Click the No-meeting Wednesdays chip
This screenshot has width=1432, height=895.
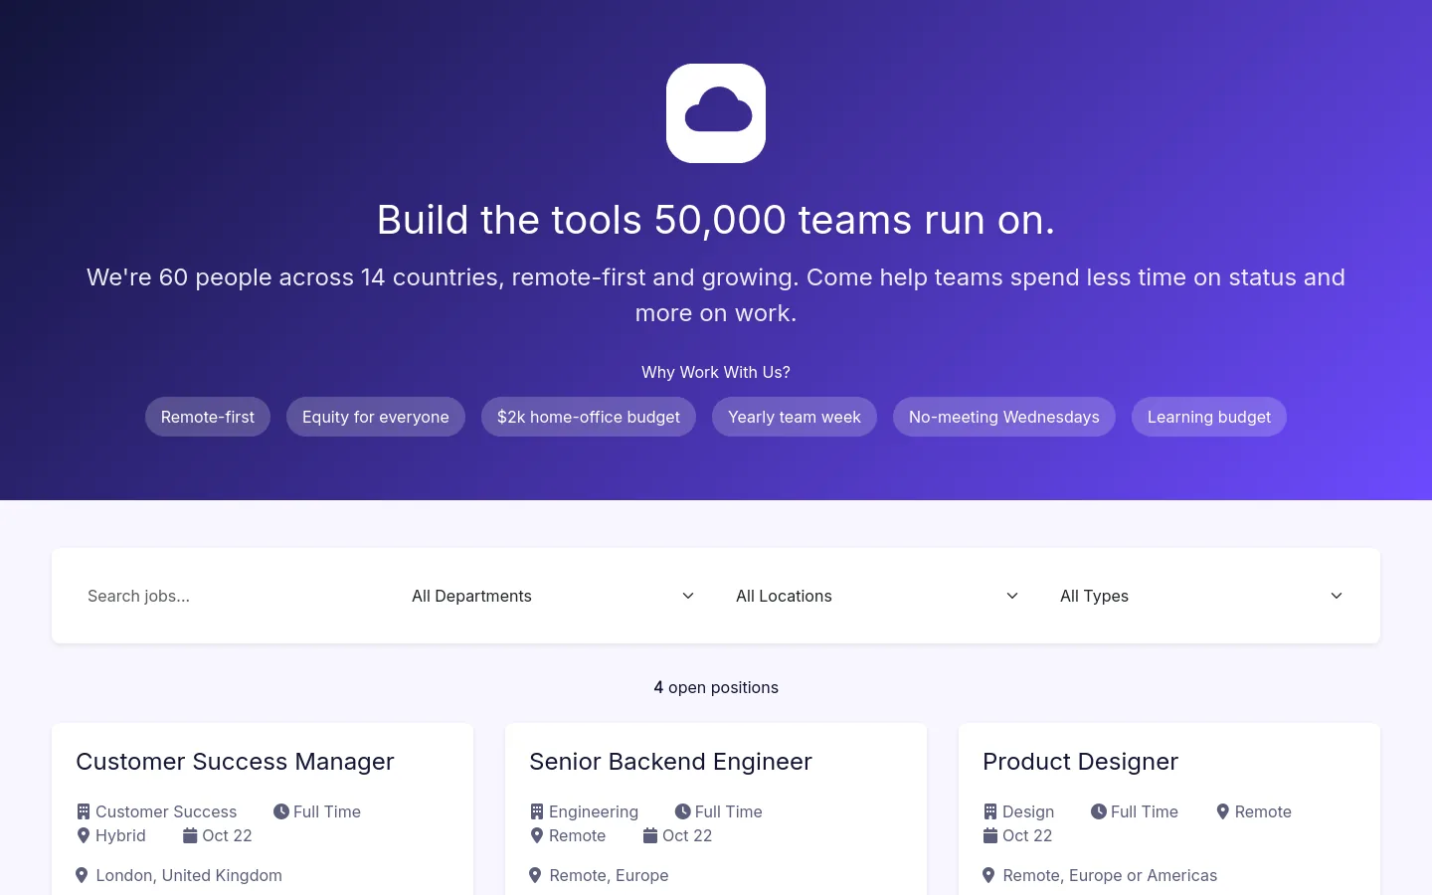[1004, 417]
